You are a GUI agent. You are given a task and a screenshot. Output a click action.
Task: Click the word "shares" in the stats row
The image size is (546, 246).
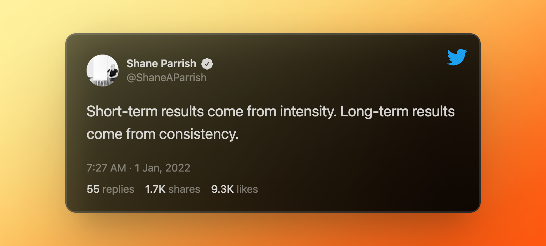coord(184,189)
